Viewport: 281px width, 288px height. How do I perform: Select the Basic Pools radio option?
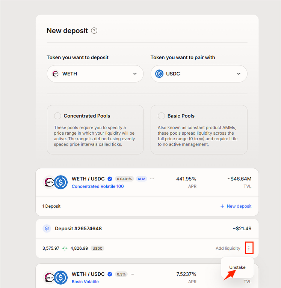pos(162,116)
